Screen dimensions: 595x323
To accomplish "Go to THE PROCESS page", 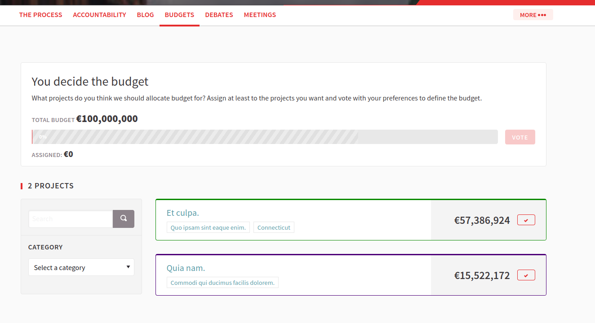I will pyautogui.click(x=40, y=14).
